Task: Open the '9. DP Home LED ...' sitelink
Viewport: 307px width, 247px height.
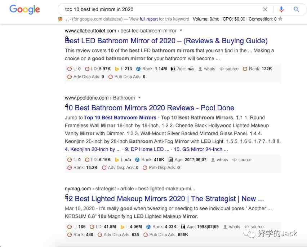Action: tap(147, 149)
